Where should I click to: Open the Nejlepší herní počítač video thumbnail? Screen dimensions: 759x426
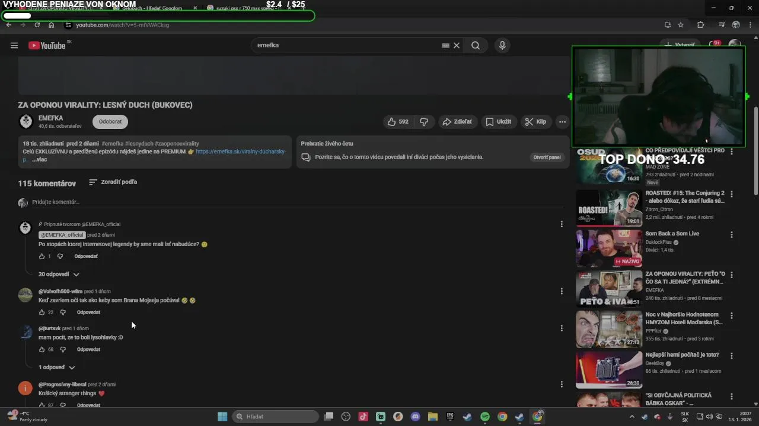(x=609, y=370)
